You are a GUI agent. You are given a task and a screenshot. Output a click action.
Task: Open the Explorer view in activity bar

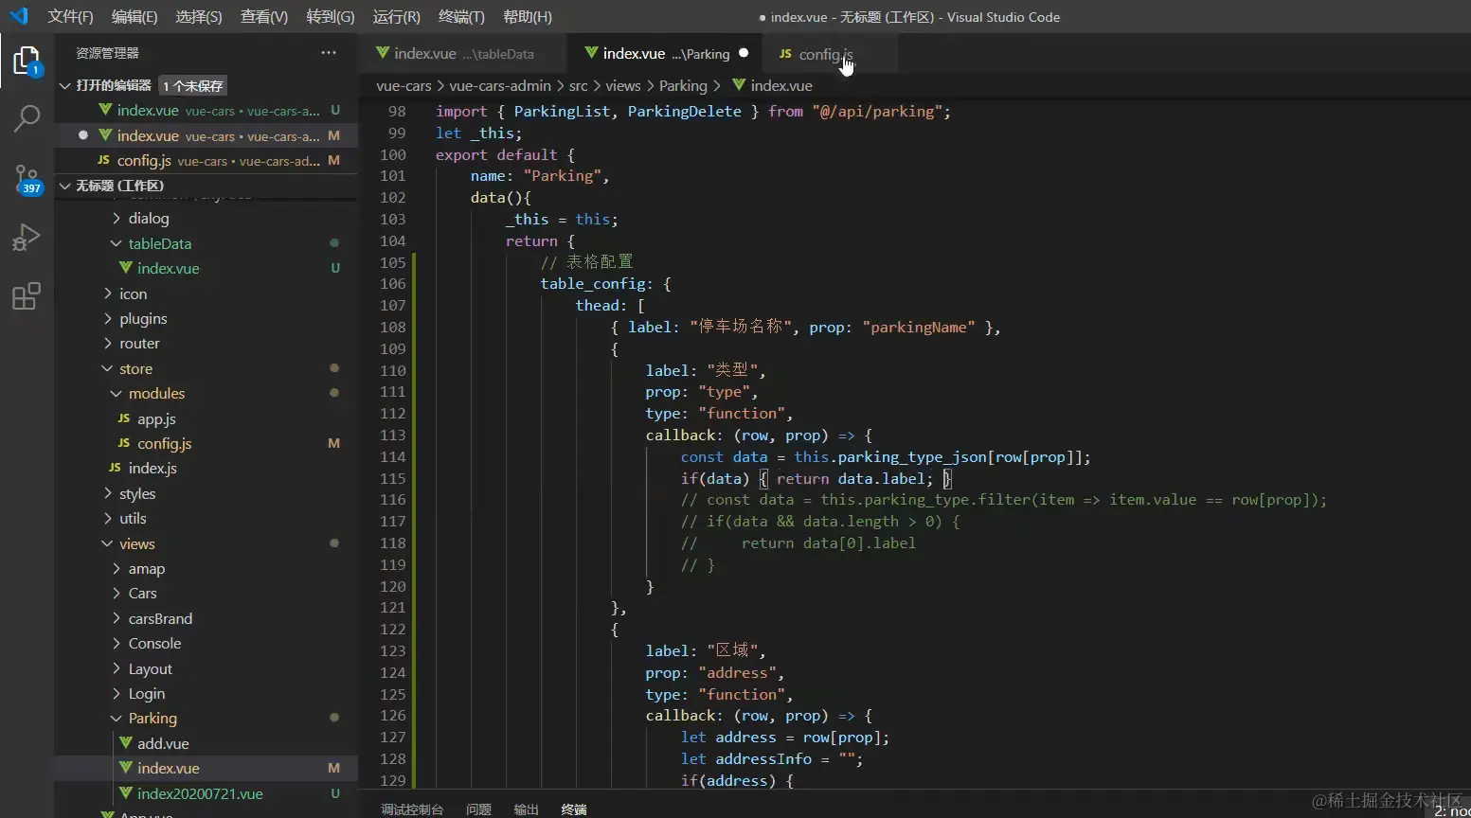point(27,61)
